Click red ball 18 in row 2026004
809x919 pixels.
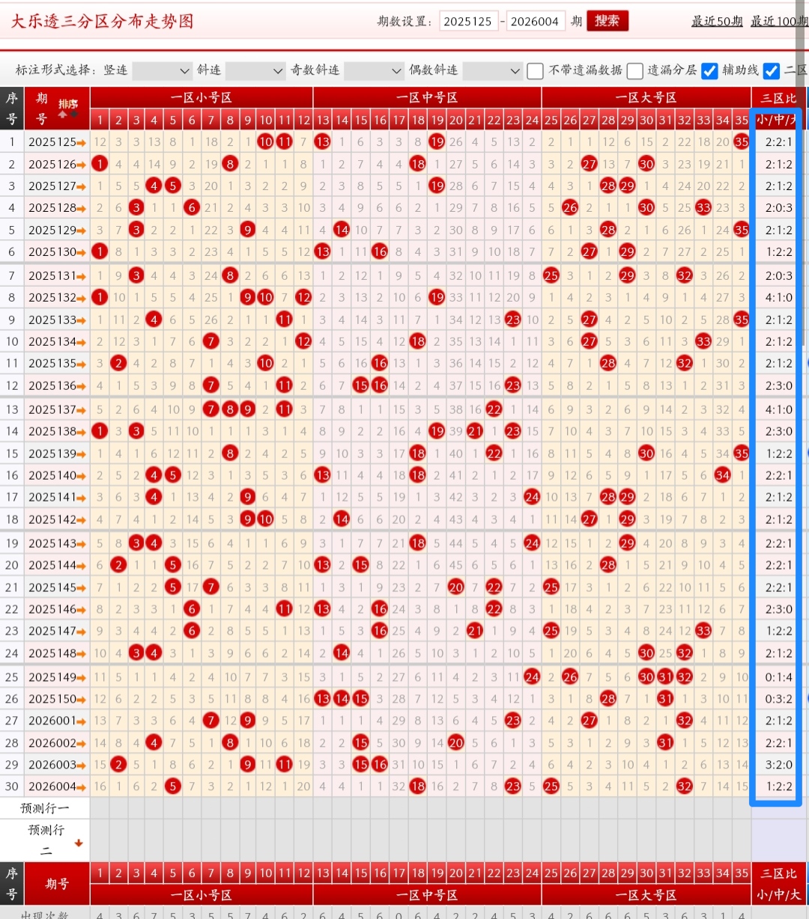pos(418,787)
